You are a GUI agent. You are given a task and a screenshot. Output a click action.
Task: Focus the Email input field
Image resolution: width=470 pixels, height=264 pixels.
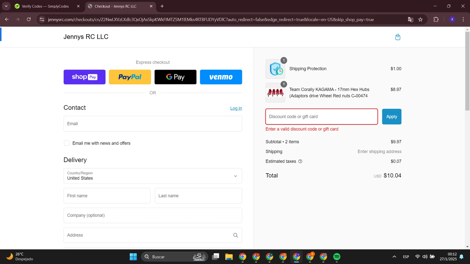(x=153, y=124)
